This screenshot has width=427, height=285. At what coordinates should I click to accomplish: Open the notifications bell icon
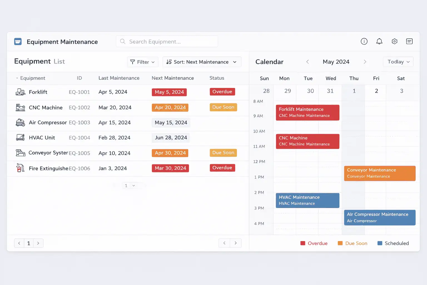click(379, 41)
